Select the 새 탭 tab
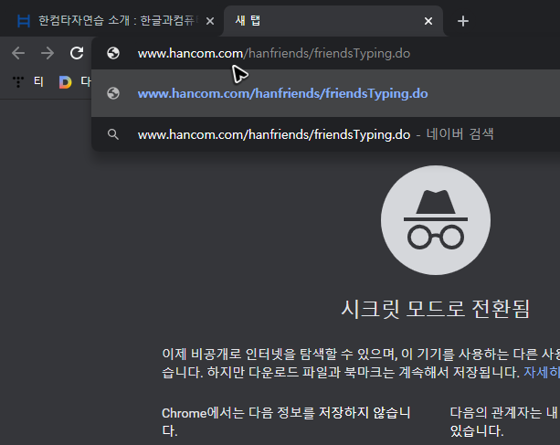The image size is (560, 445). coord(333,21)
